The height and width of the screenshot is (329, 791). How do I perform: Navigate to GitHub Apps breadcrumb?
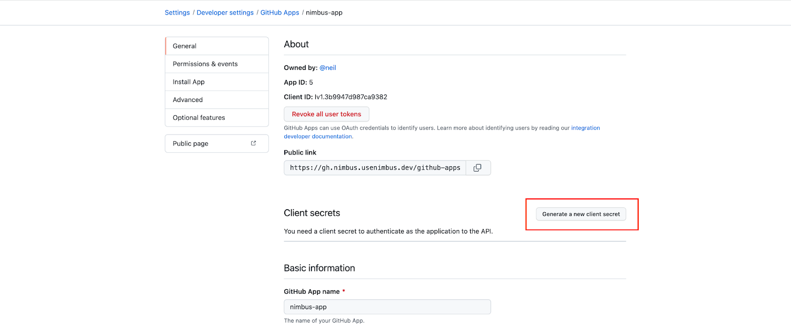point(280,13)
